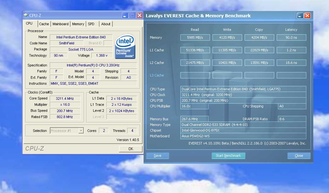Click the Intel Pentium Extreme logo
This screenshot has height=193, width=329.
click(125, 47)
